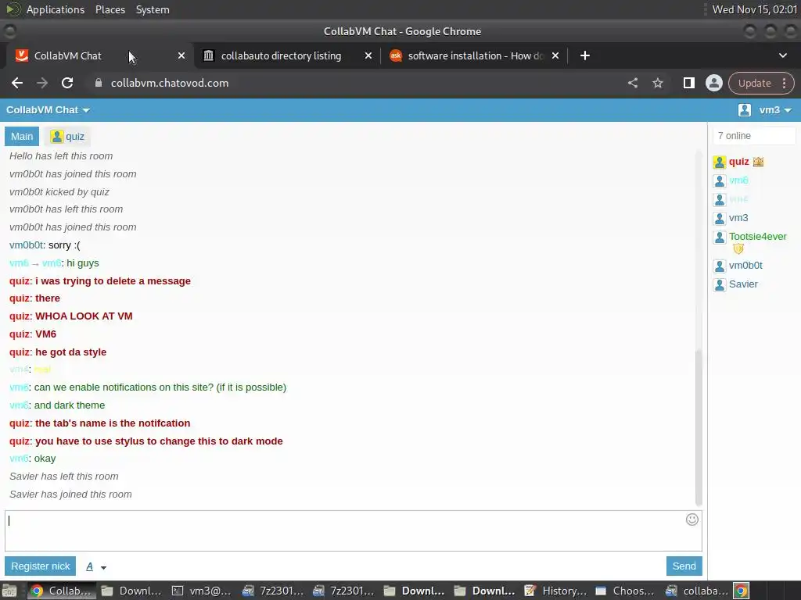801x600 pixels.
Task: Go back with browser back arrow
Action: [x=17, y=83]
